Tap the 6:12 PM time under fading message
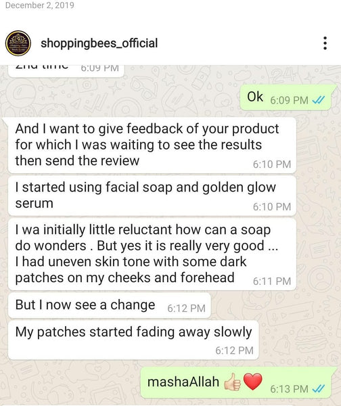This screenshot has height=406, width=341. coord(234,351)
